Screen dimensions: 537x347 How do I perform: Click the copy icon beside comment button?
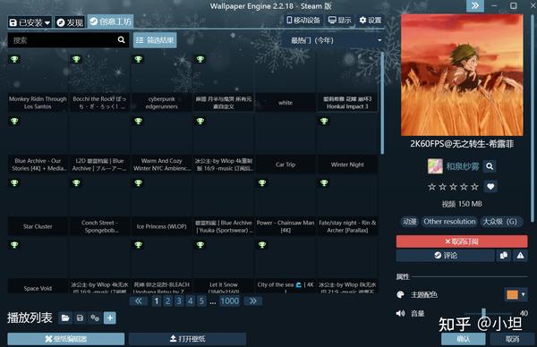tap(503, 255)
